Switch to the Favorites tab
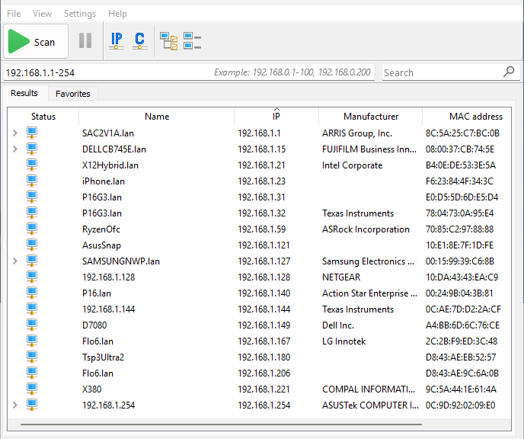The width and height of the screenshot is (524, 439). [73, 94]
